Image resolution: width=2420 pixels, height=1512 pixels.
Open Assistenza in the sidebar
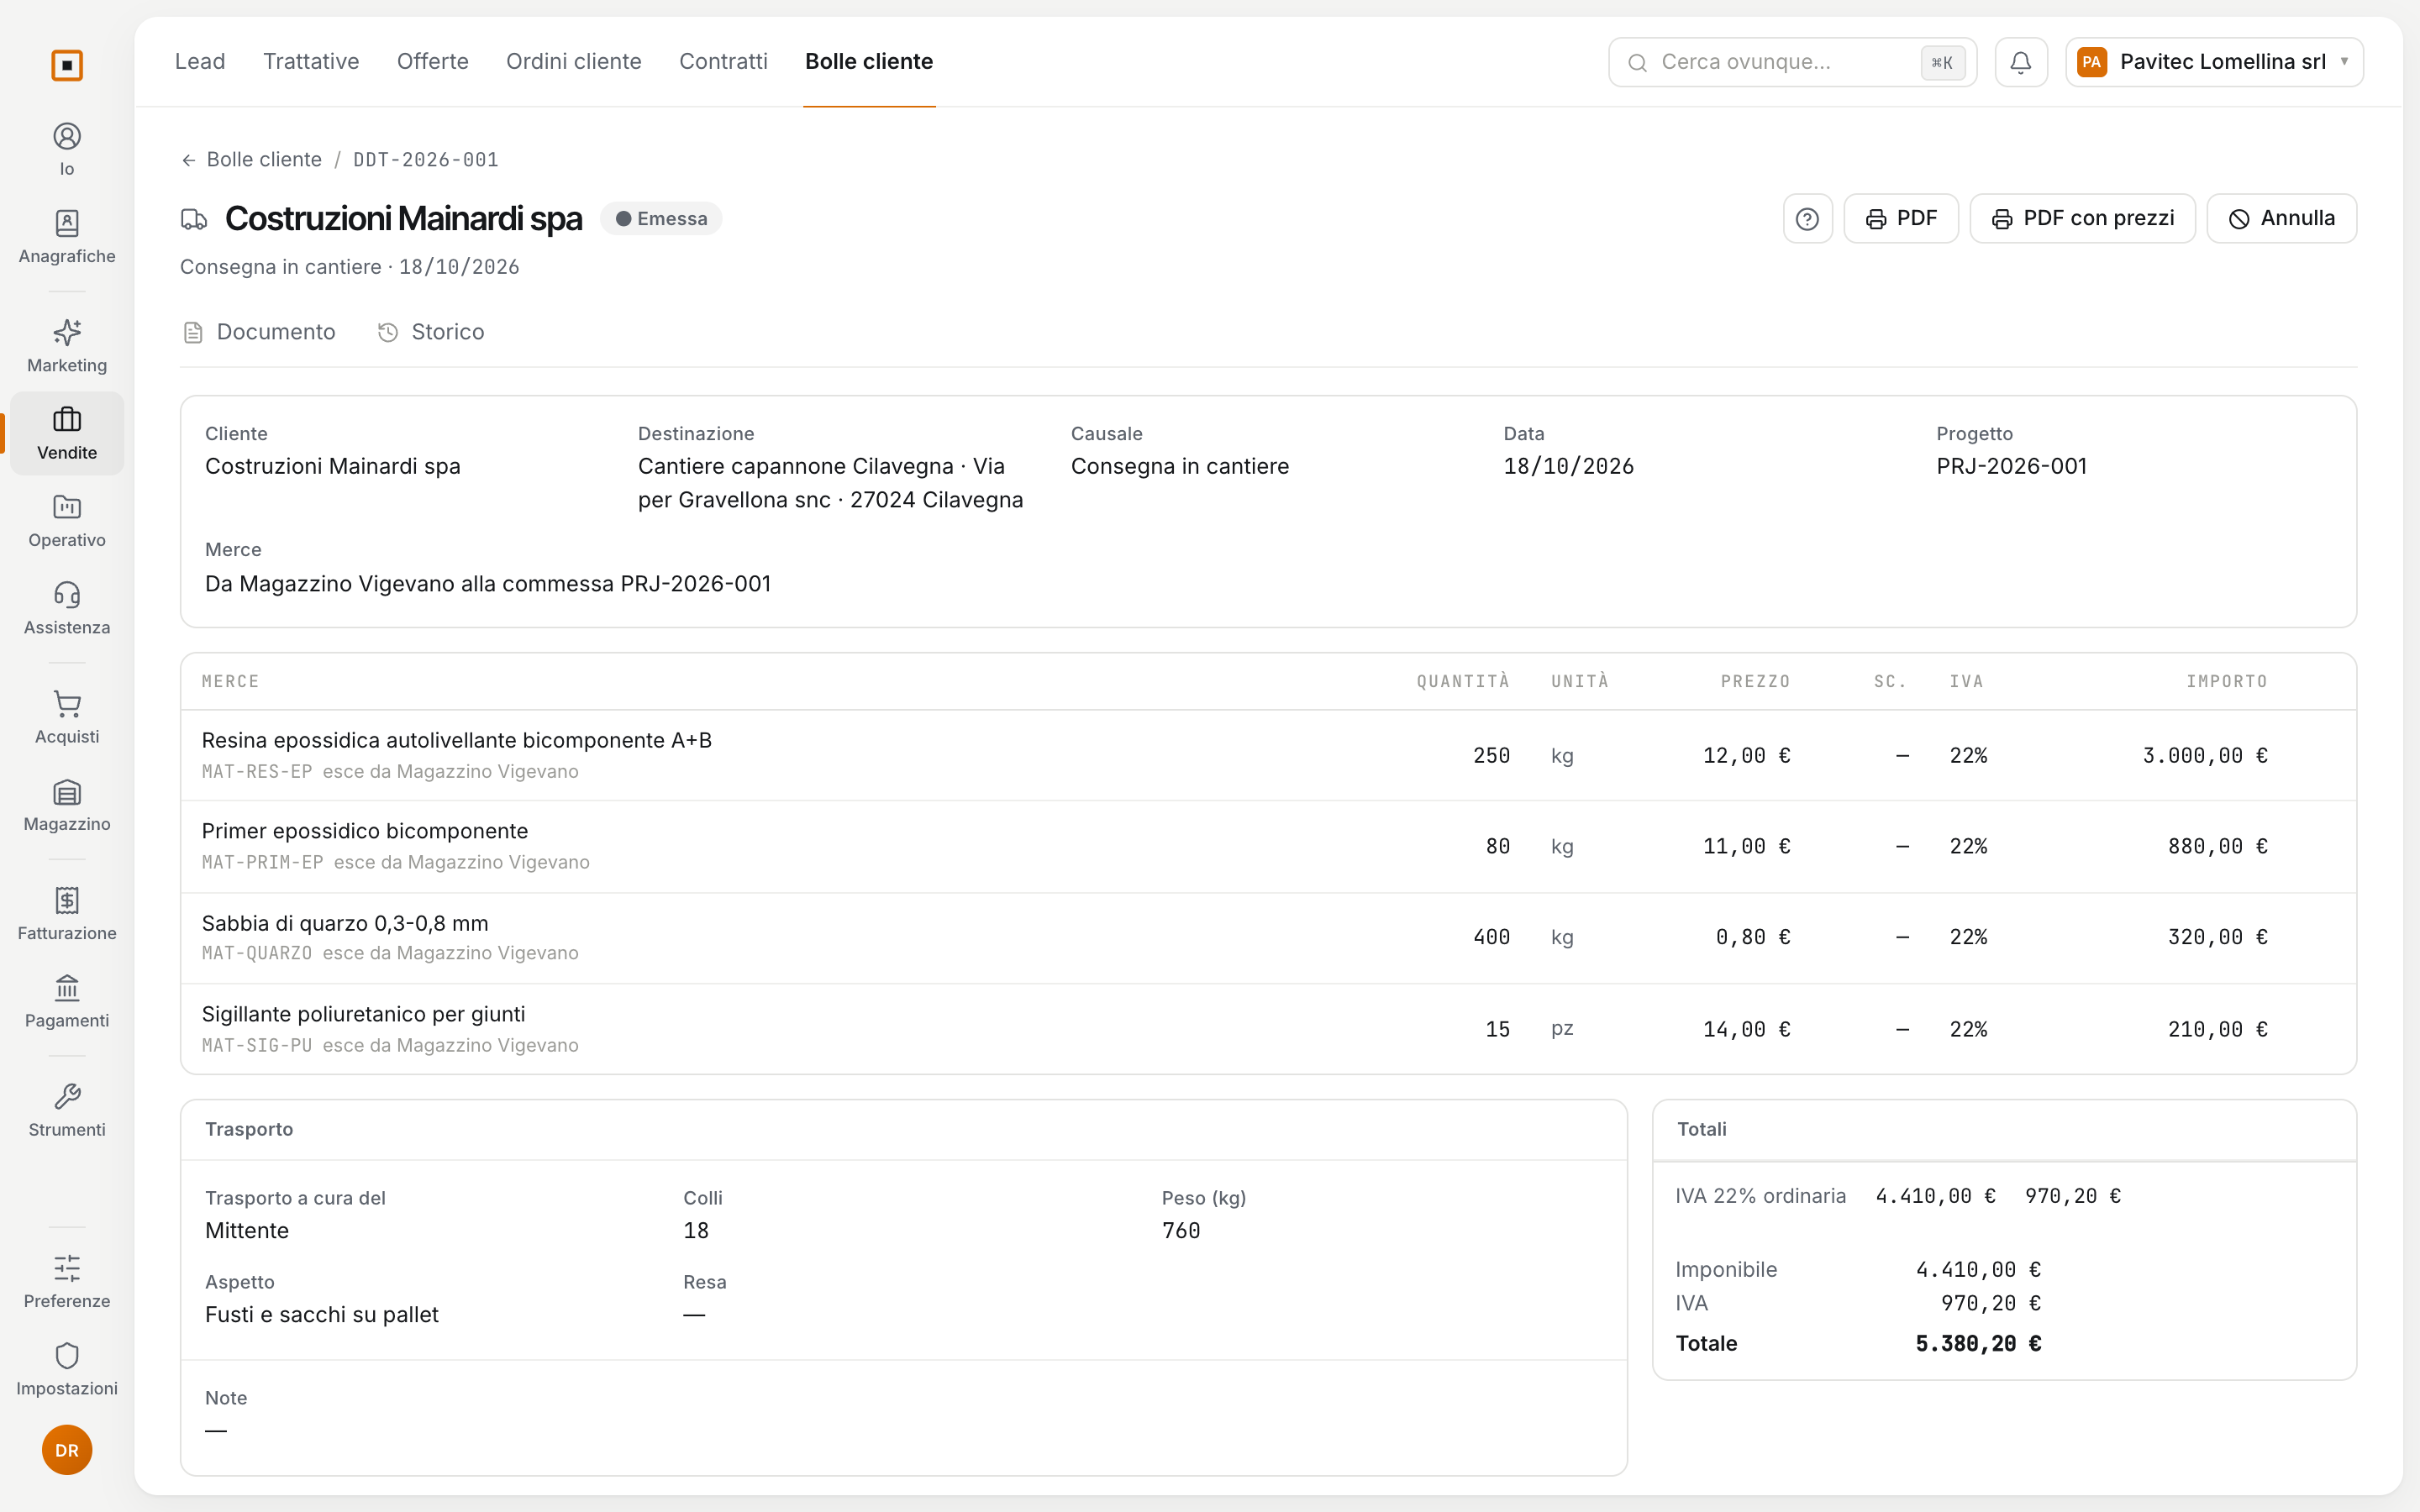(x=67, y=608)
